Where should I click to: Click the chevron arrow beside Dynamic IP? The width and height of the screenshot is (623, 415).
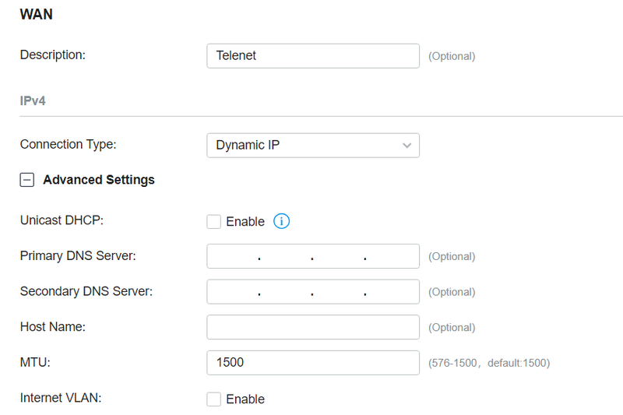(407, 146)
